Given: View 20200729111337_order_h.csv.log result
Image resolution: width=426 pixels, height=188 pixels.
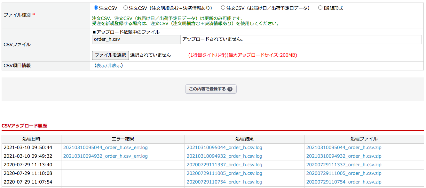Looking at the screenshot, I should pos(224,165).
